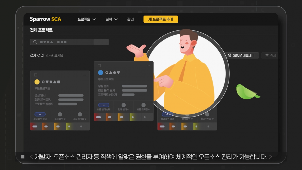Open the three-dot menu on blue-circle card
This screenshot has width=302, height=170.
(148, 66)
